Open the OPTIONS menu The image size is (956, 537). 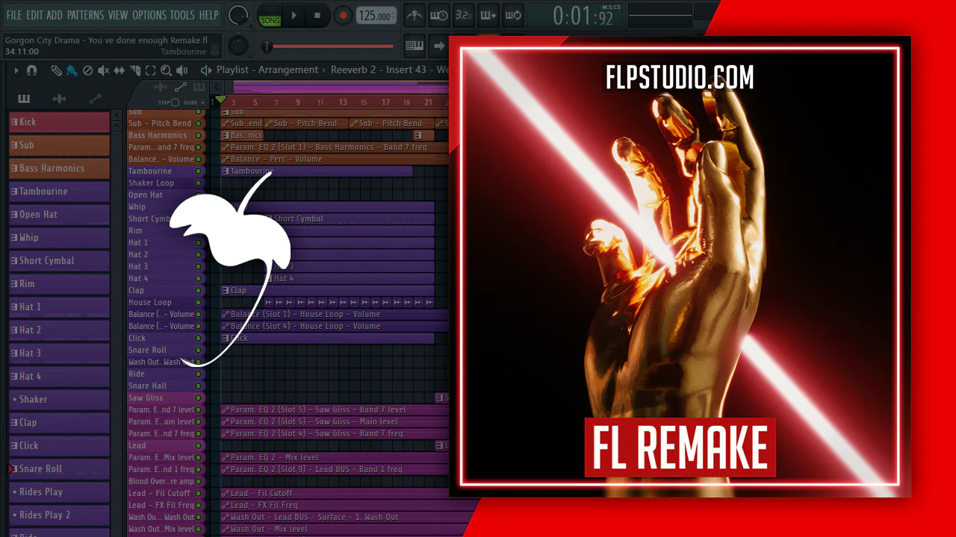pos(149,15)
